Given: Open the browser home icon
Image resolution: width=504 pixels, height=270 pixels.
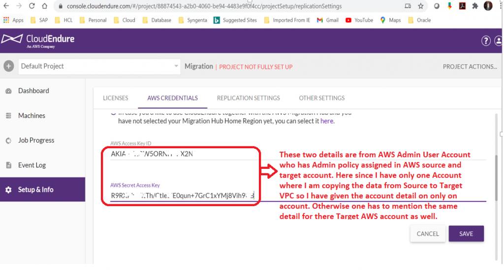Looking at the screenshot, I should pos(45,6).
